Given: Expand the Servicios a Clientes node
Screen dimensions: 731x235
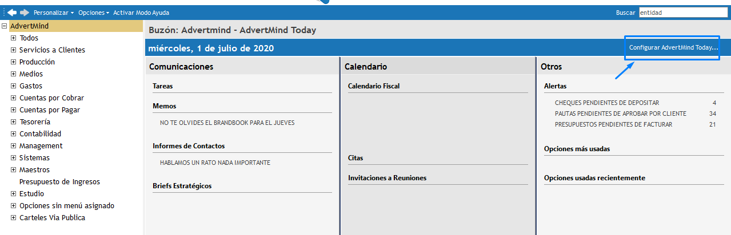Looking at the screenshot, I should (14, 50).
